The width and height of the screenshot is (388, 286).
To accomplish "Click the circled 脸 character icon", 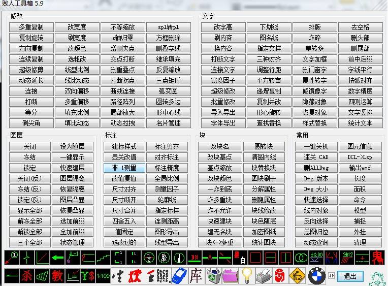I will coord(164,258).
